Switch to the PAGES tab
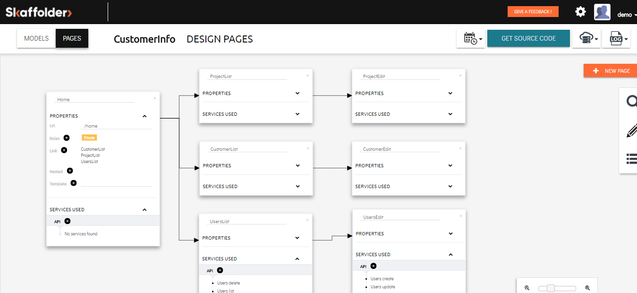637x293 pixels. 72,38
